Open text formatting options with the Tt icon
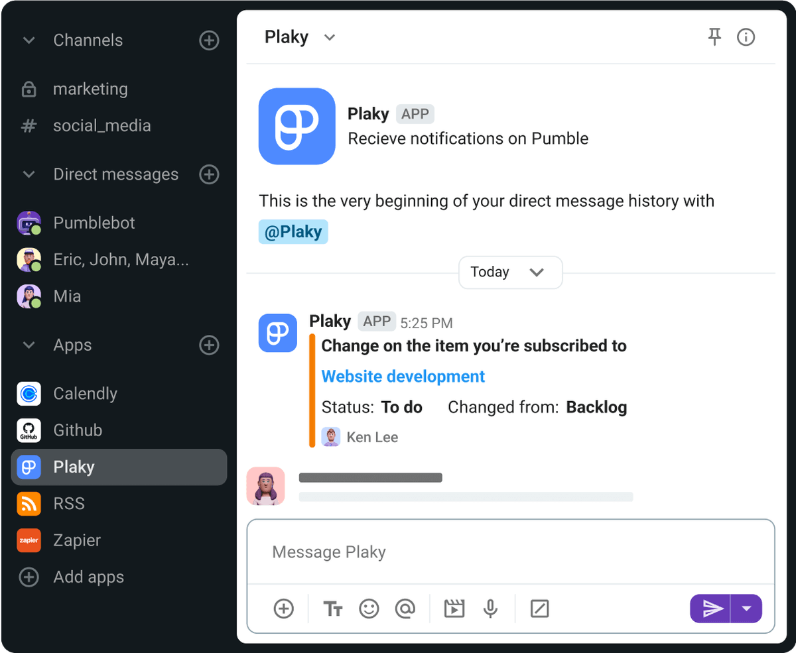796x653 pixels. 332,609
